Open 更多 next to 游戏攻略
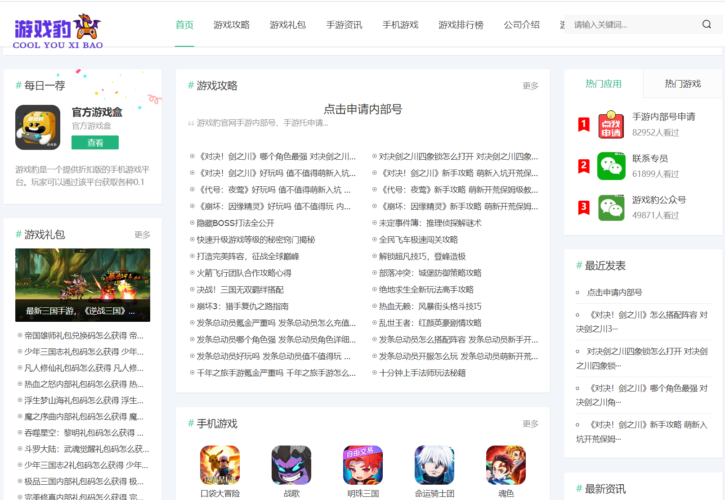Screen dimensions: 725x500 point(530,86)
